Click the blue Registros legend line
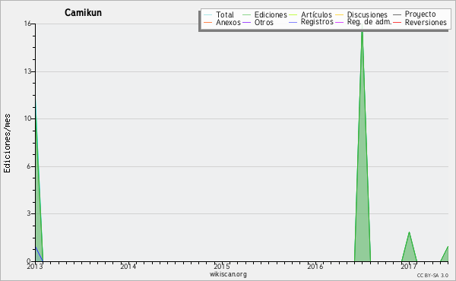This screenshot has height=281, width=456. point(293,22)
